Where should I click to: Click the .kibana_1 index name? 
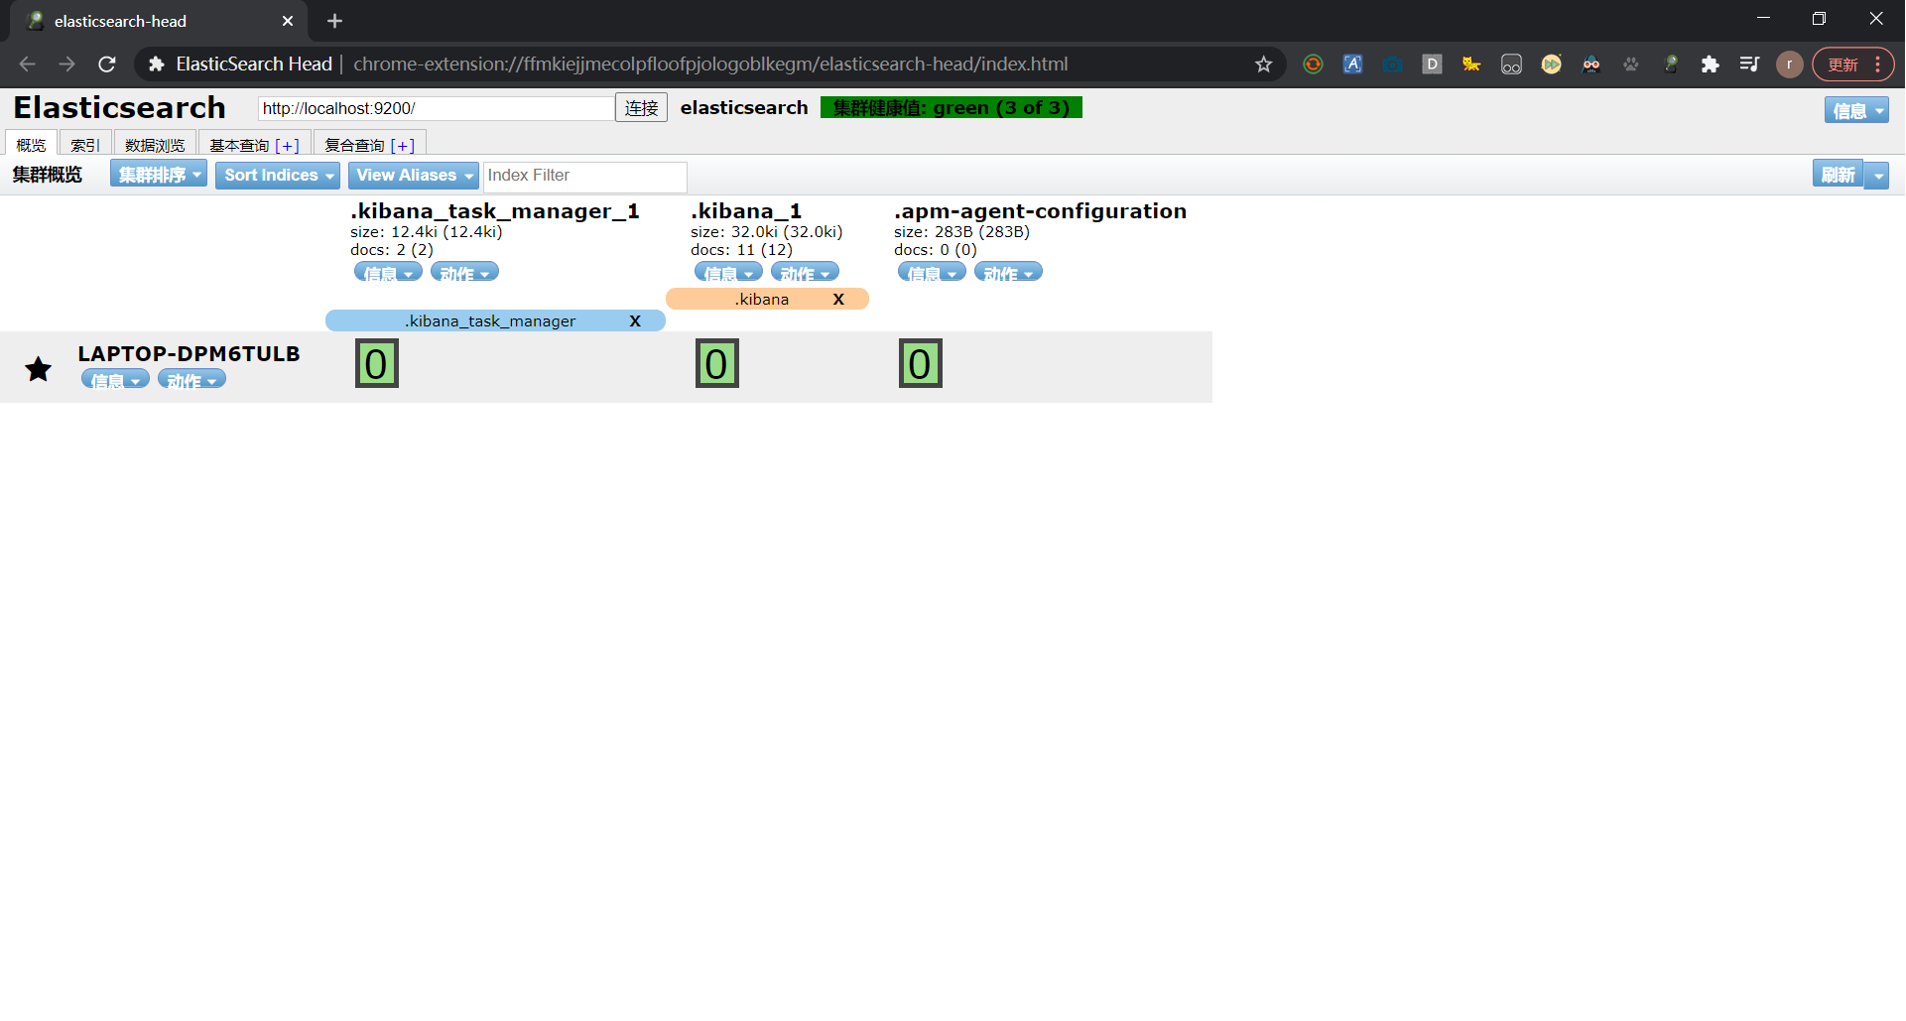click(746, 211)
